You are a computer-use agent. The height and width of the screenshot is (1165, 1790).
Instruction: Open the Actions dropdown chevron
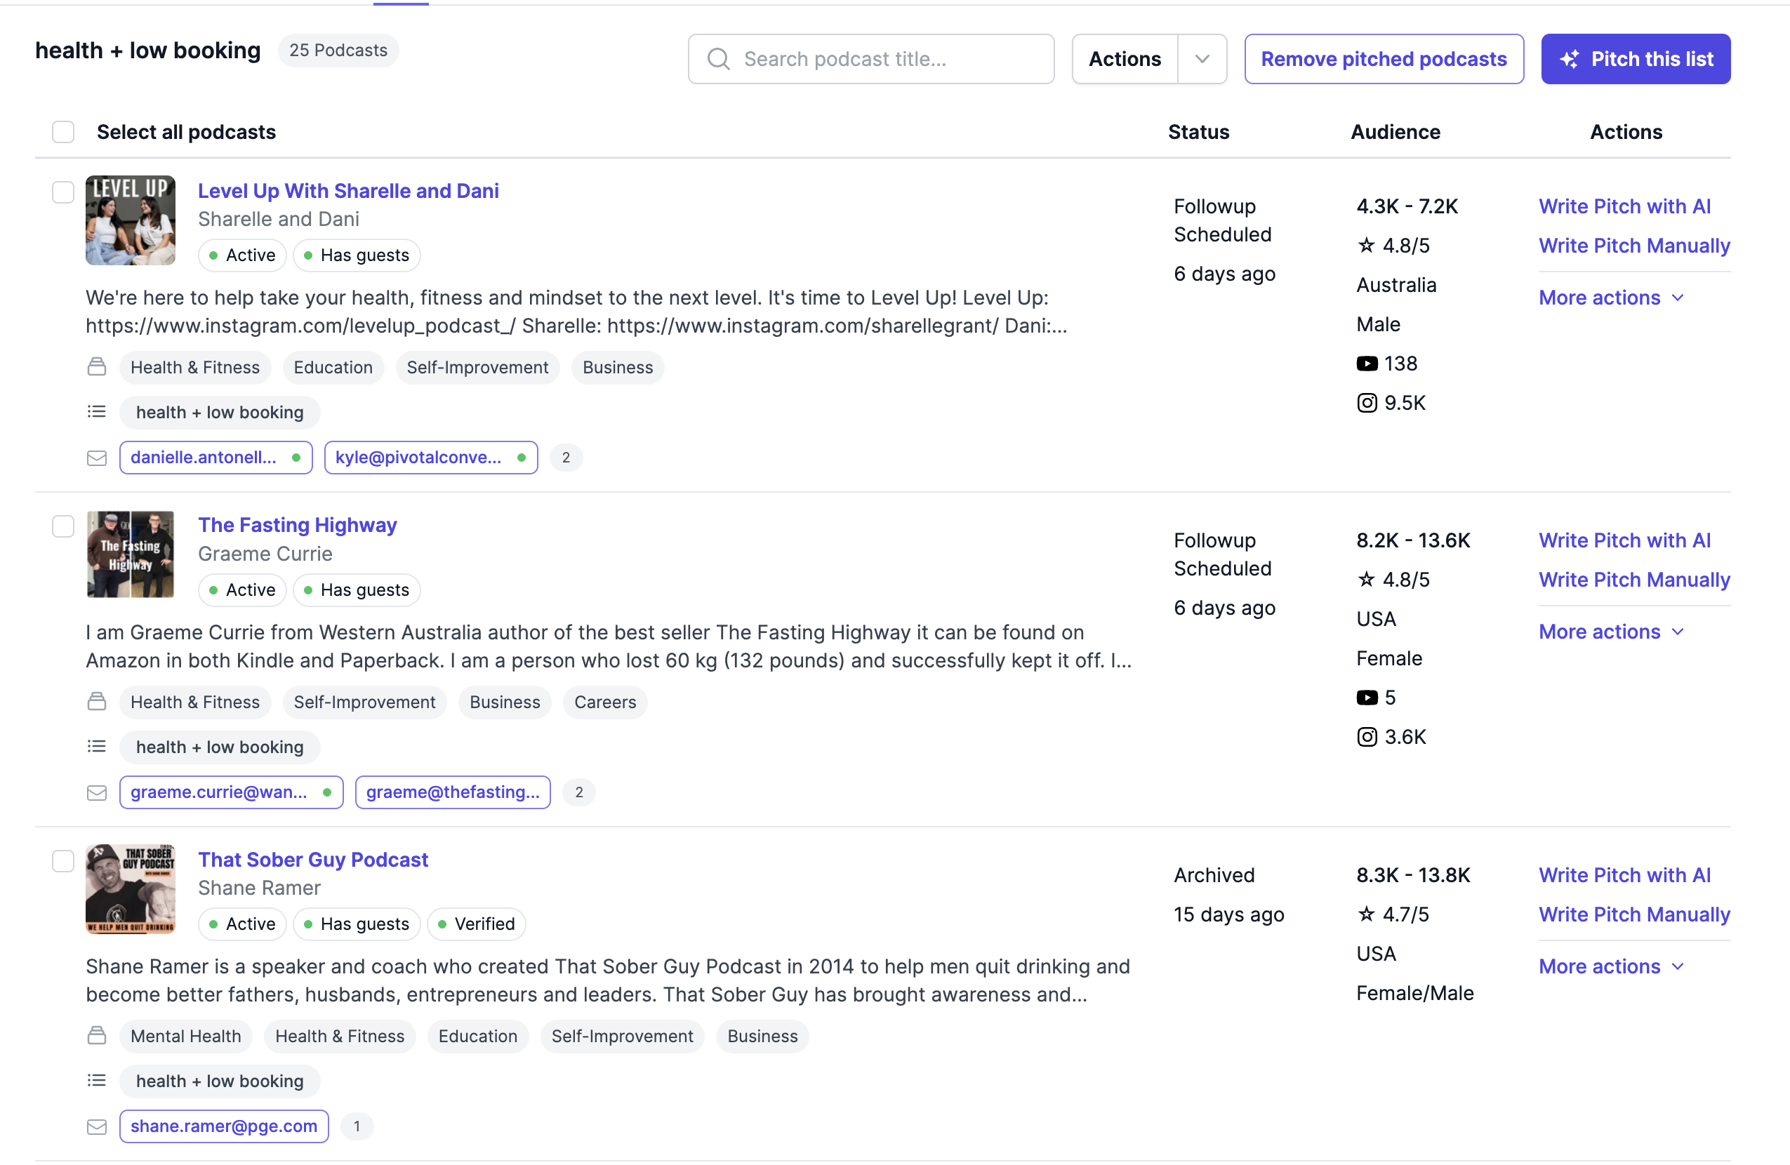click(x=1201, y=59)
